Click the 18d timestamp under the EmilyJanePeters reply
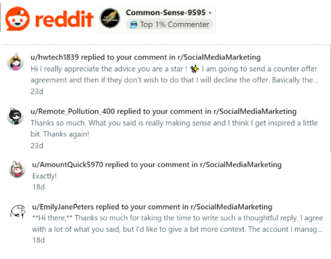This screenshot has height=259, width=331. pyautogui.click(x=38, y=240)
